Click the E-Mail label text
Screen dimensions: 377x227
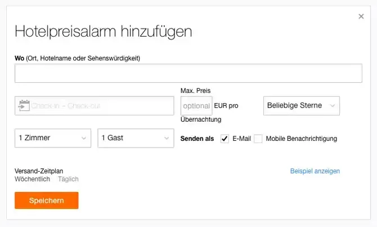click(x=242, y=139)
